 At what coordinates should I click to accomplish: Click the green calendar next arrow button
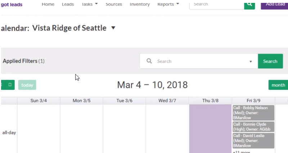(10, 85)
